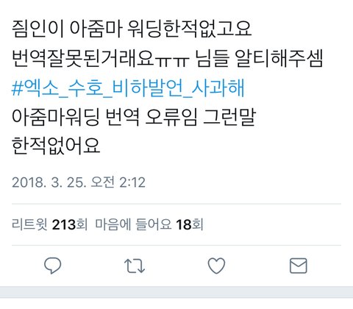Click first tweet line 찜인이 아줌마 워딩한적없고요

(132, 29)
